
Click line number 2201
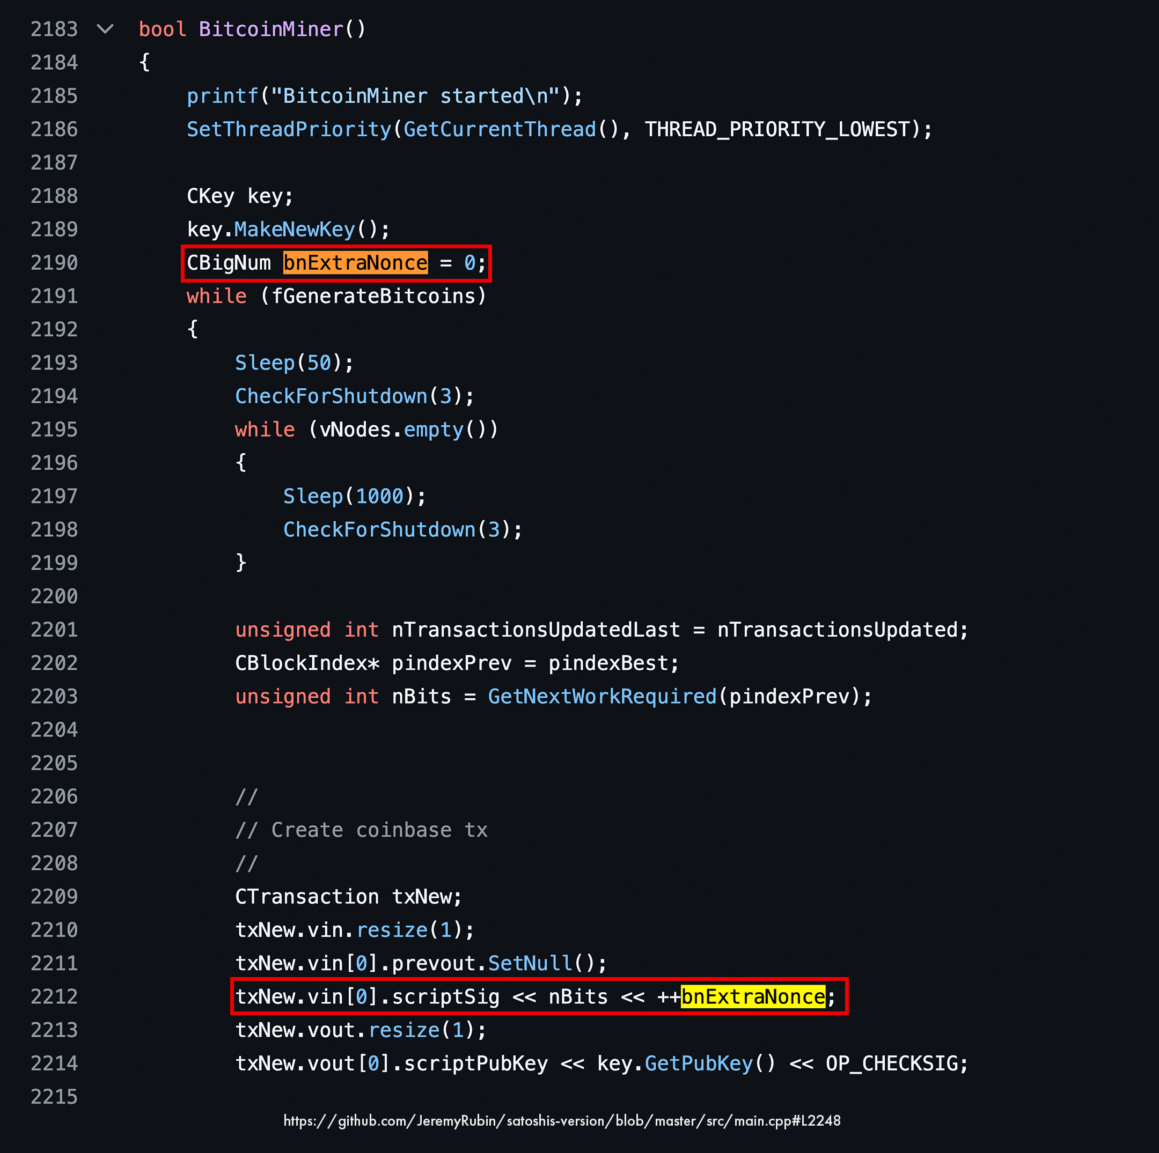(54, 630)
